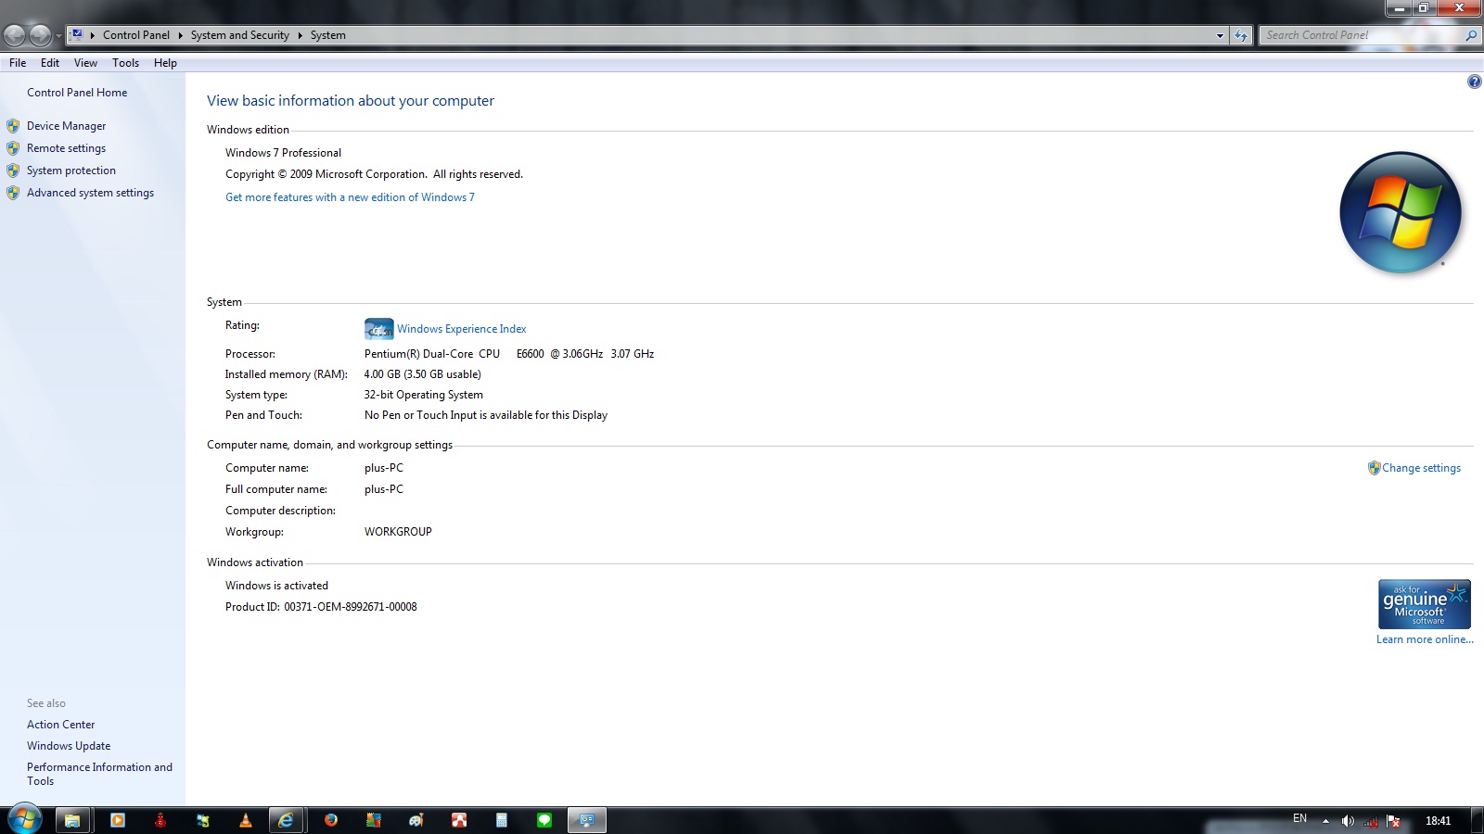Screen dimensions: 1484x834
Task: Open the Paint palette icon on taskbar
Action: click(416, 820)
